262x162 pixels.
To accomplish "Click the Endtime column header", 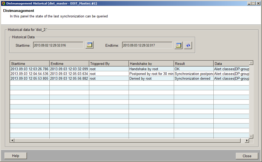I will click(69, 64).
